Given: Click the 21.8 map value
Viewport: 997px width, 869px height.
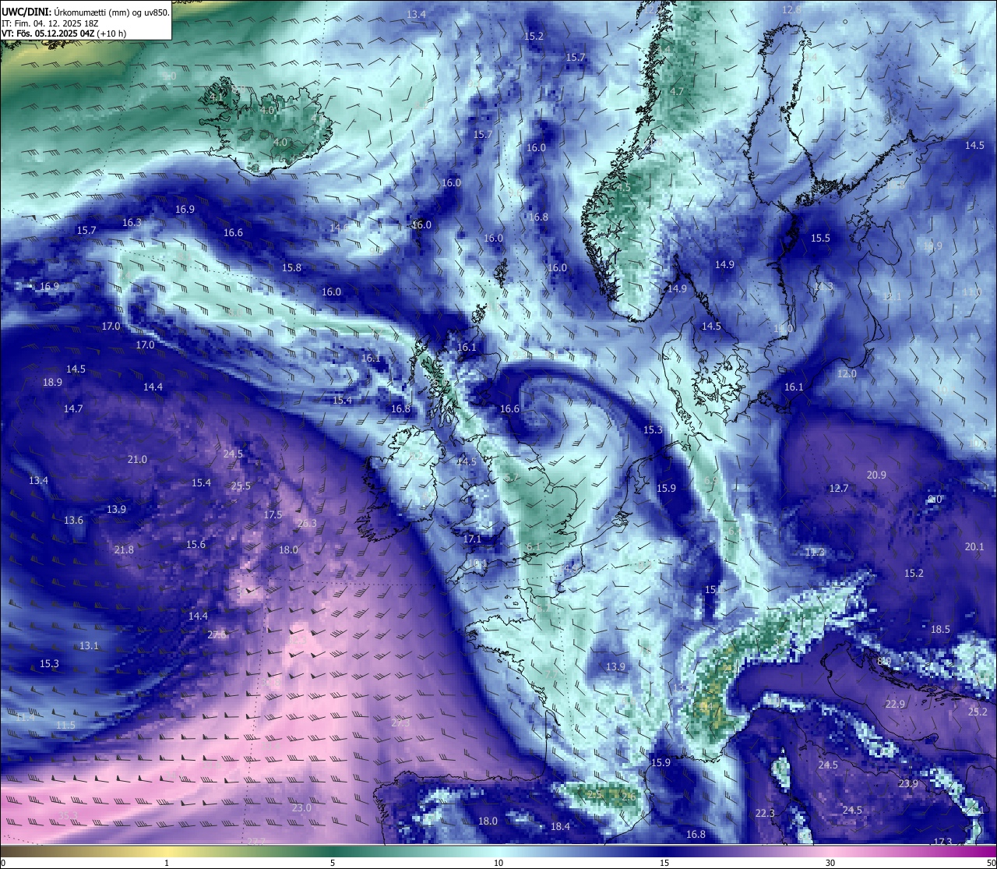Looking at the screenshot, I should tap(124, 549).
